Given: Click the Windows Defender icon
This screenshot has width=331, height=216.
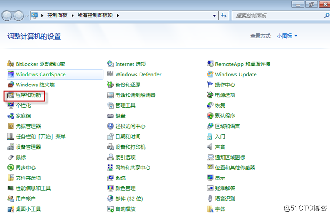Looking at the screenshot, I should [110, 74].
